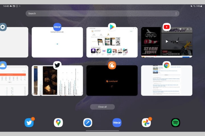Tap the Weather app icon
This screenshot has height=136, width=205.
3,65
